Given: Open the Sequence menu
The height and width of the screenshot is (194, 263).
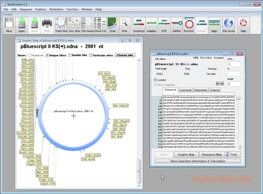Looking at the screenshot, I should [26, 9].
